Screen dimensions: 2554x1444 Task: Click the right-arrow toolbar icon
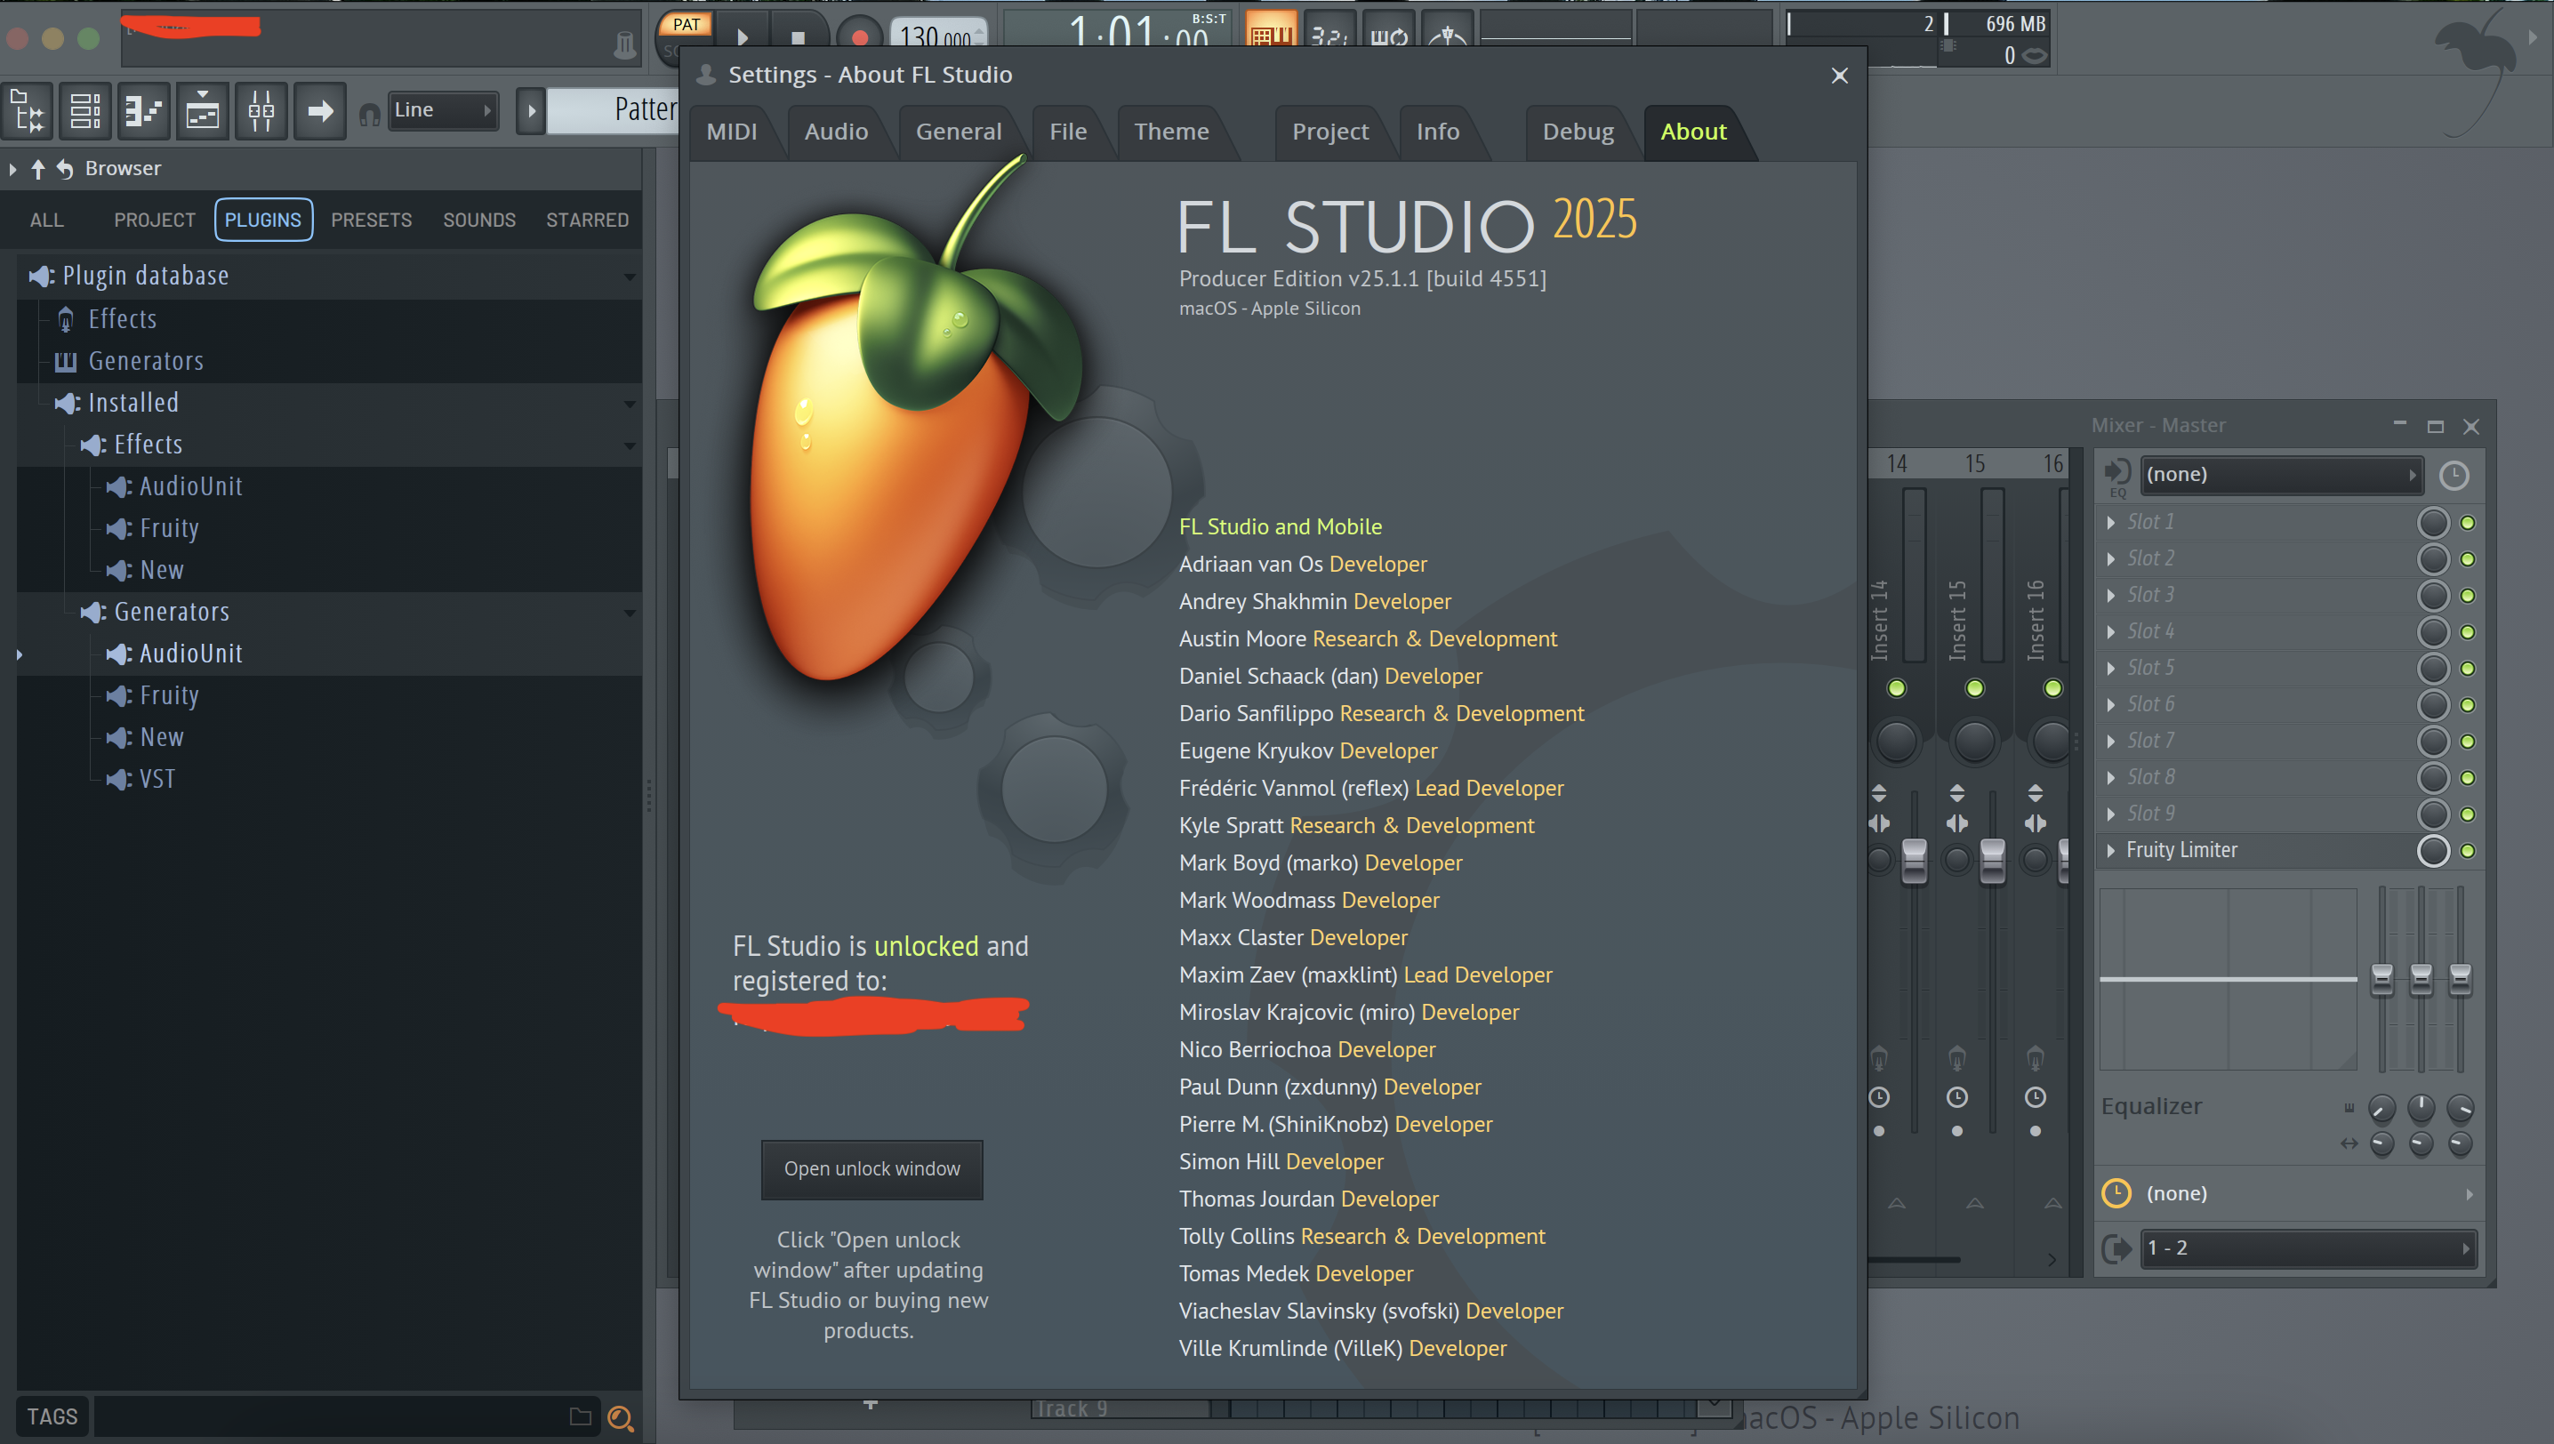point(320,111)
